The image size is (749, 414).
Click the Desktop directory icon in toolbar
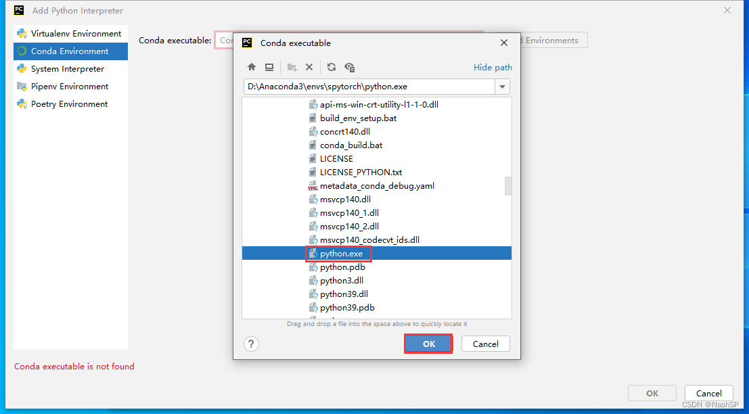[269, 68]
